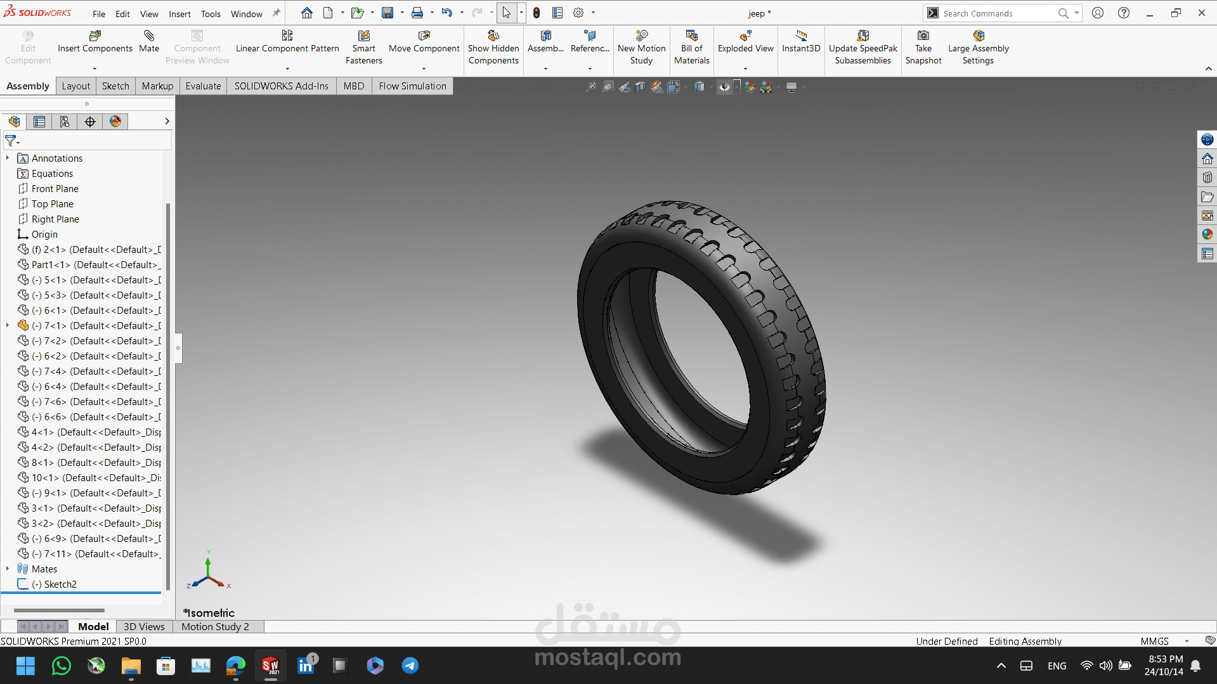Open the Appearances pane in the task pane
This screenshot has width=1217, height=684.
[x=1207, y=235]
